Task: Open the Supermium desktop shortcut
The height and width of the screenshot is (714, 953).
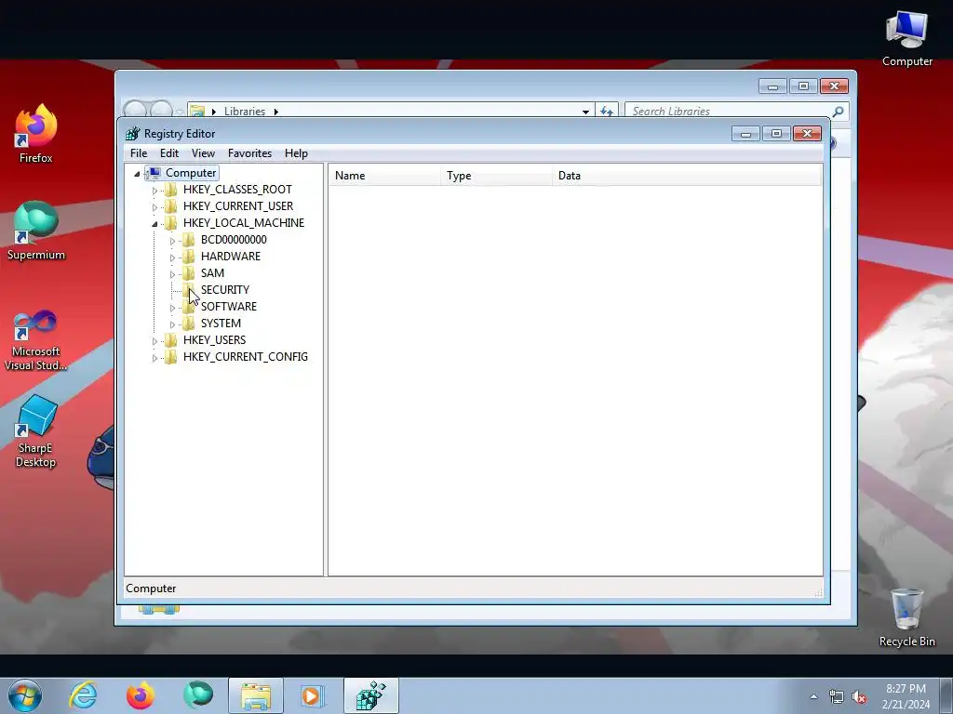Action: (36, 231)
